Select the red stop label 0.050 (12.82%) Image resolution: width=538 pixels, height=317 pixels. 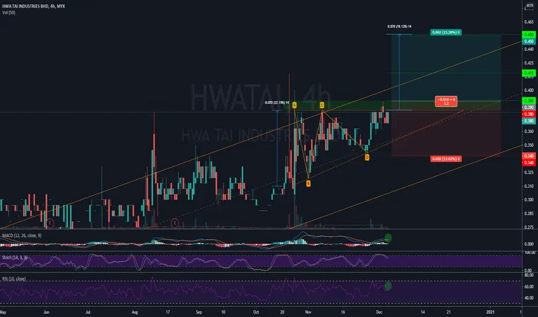click(x=446, y=158)
